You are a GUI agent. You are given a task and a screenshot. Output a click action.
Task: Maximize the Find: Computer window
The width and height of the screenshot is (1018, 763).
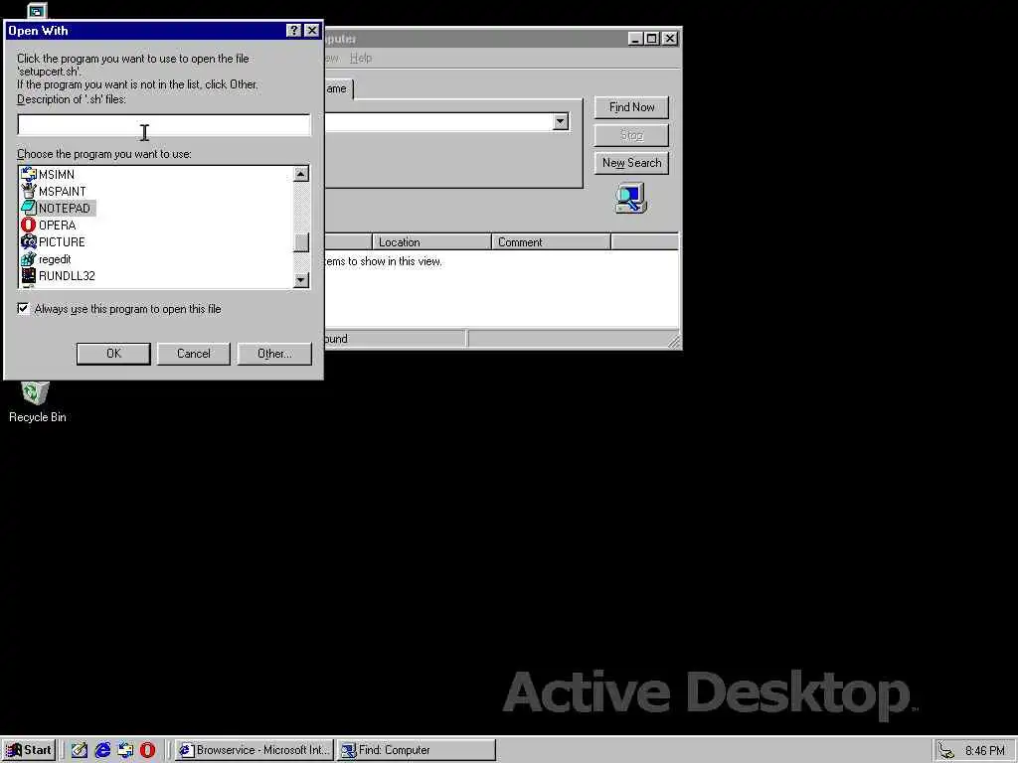pos(652,39)
